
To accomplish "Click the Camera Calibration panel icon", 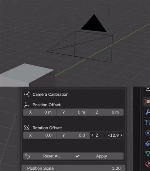I will point(27,94).
